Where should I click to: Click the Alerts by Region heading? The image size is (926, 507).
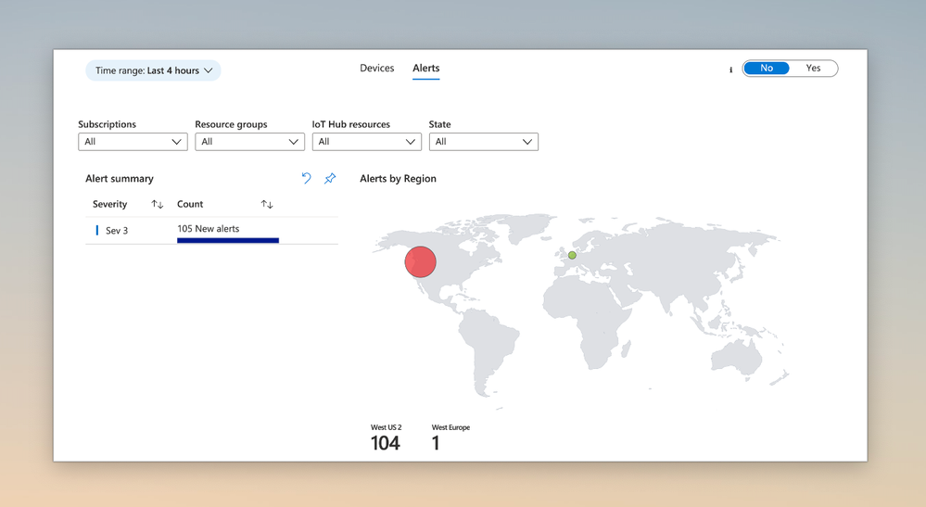click(398, 179)
